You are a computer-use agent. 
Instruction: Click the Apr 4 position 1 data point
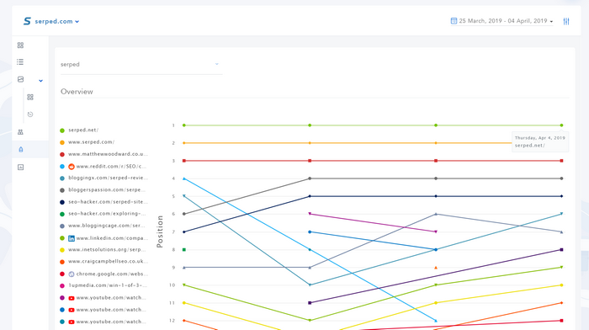click(561, 125)
